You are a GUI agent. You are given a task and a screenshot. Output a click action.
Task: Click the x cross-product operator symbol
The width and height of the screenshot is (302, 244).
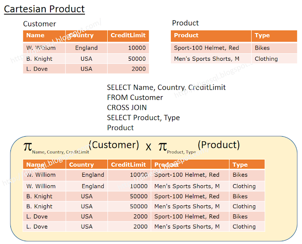148,147
